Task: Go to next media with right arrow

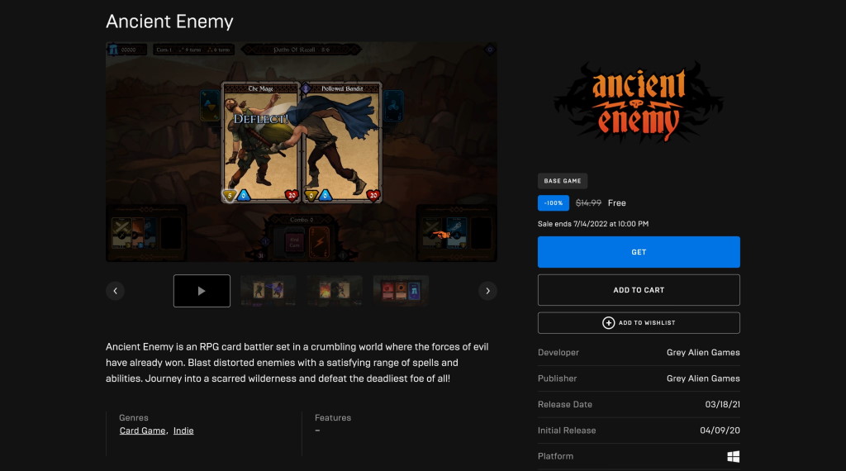Action: coord(487,291)
